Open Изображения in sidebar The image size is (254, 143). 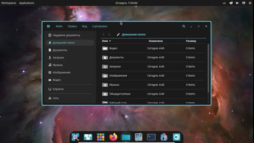(x=70, y=72)
